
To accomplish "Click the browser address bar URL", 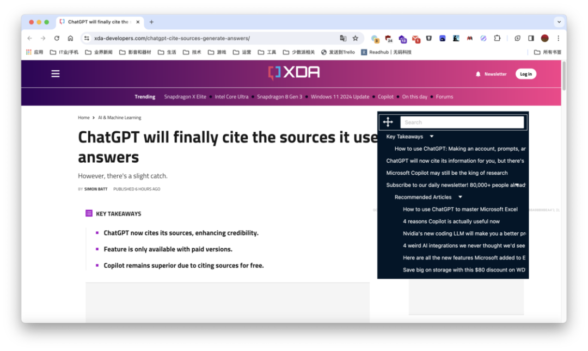I will 171,38.
